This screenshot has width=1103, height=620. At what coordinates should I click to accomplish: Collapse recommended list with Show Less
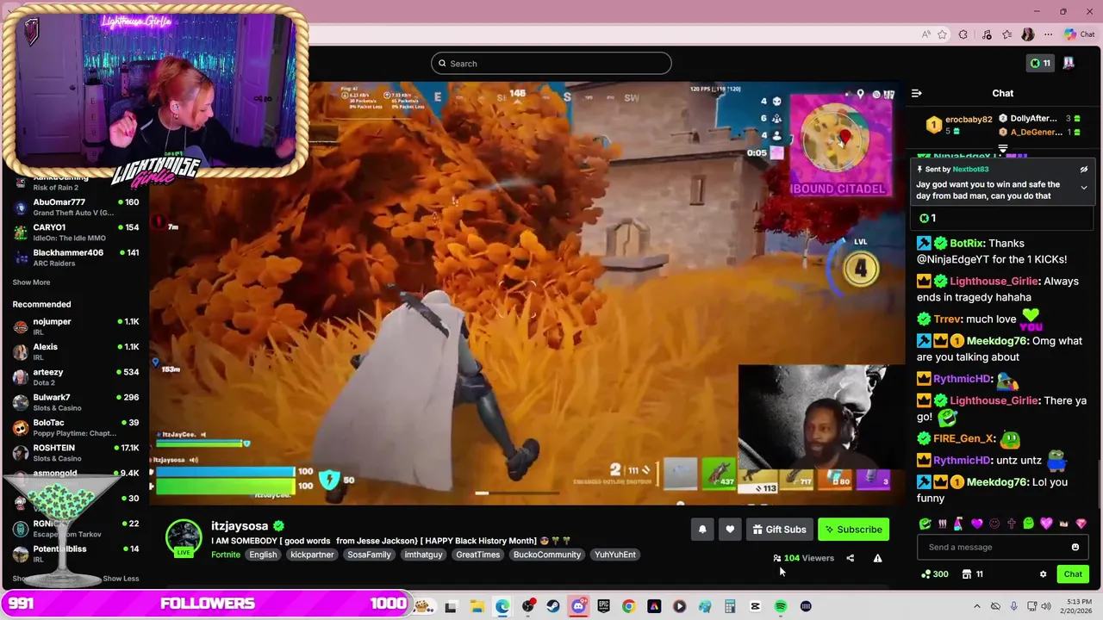click(121, 579)
